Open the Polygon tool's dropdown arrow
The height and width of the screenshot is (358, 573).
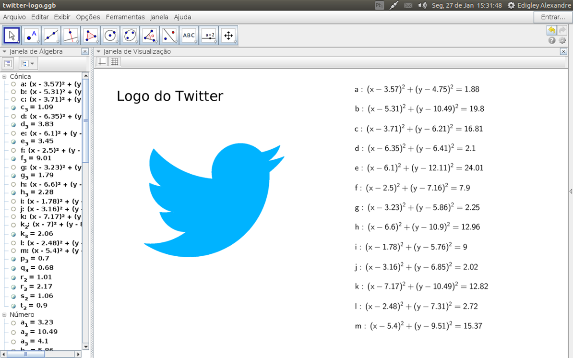(x=97, y=42)
